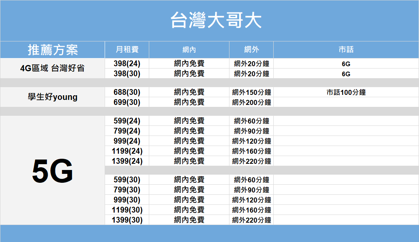The height and width of the screenshot is (242, 419).
Task: Click 網內免費 in the 699(30) row
Action: coord(189,102)
